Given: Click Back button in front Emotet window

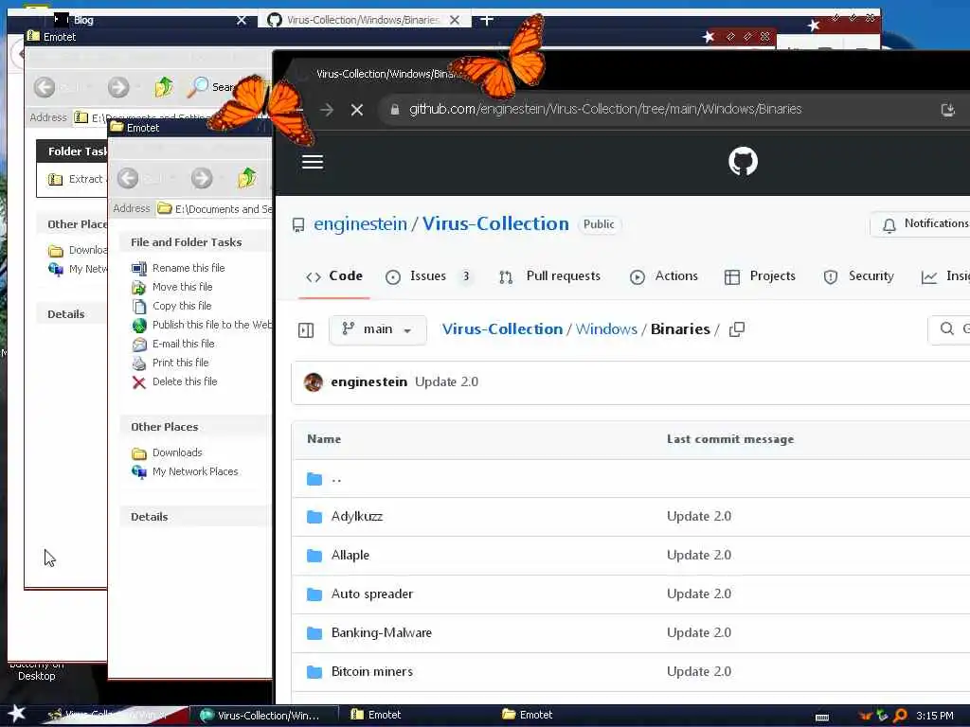Looking at the screenshot, I should pos(128,179).
